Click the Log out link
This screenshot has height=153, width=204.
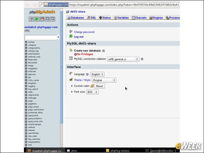(x=79, y=37)
